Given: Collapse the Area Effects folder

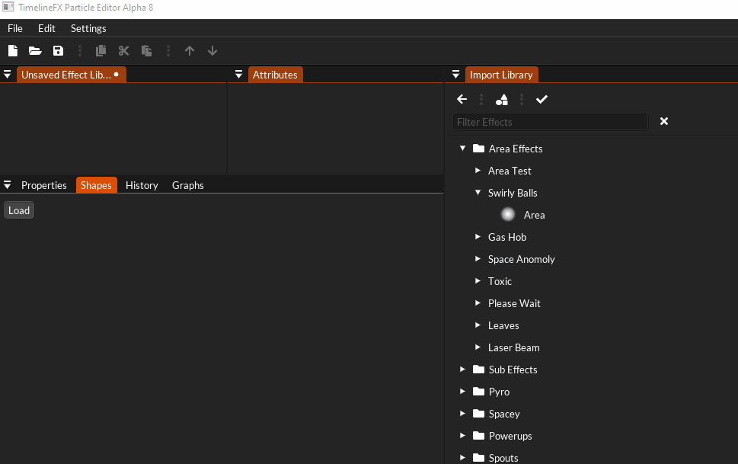Looking at the screenshot, I should click(x=462, y=149).
